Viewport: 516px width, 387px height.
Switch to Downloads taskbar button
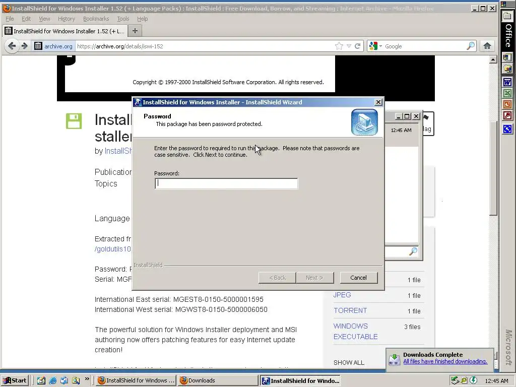click(x=218, y=380)
